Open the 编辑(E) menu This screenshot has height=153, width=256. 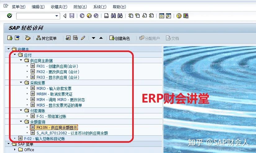pyautogui.click(x=38, y=7)
